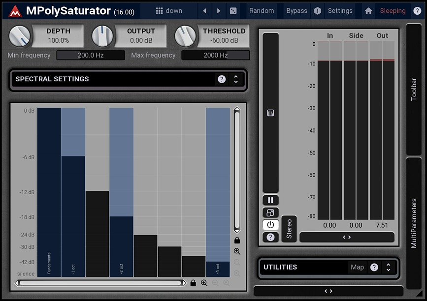Toggle the analyzer power button
The width and height of the screenshot is (427, 301).
click(269, 225)
